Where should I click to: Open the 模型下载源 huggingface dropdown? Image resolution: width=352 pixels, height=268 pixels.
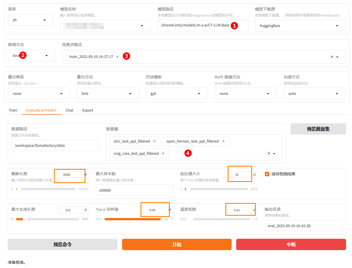[x=300, y=26]
